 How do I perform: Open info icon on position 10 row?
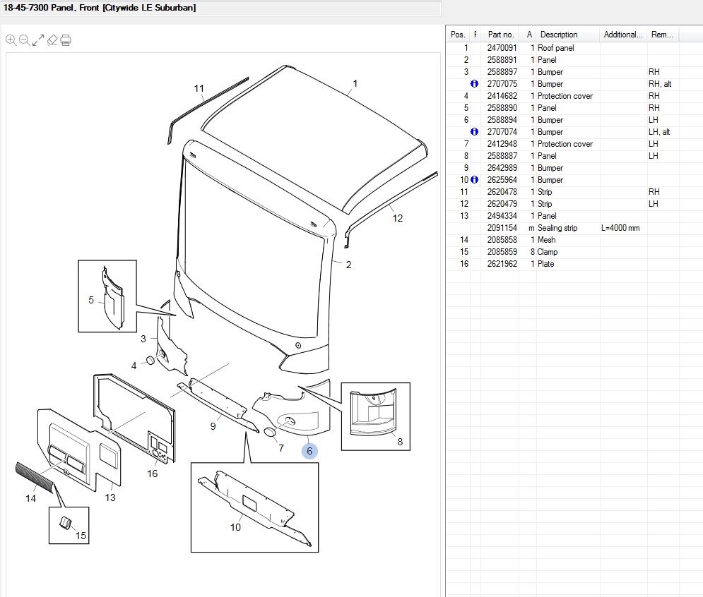coord(474,179)
